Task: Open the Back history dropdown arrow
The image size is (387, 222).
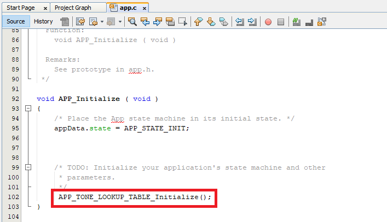Action: pyautogui.click(x=102, y=22)
